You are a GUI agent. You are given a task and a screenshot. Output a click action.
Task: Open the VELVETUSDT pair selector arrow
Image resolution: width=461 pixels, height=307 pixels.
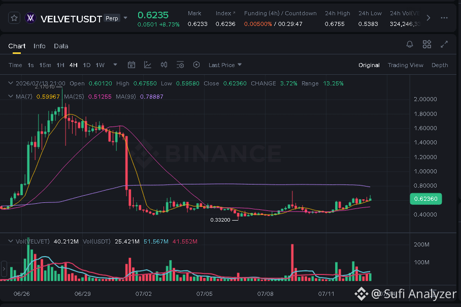pos(125,18)
